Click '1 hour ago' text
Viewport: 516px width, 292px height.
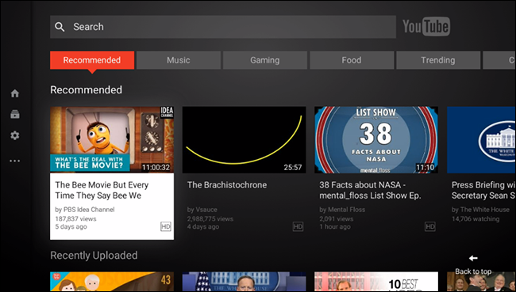pos(335,226)
